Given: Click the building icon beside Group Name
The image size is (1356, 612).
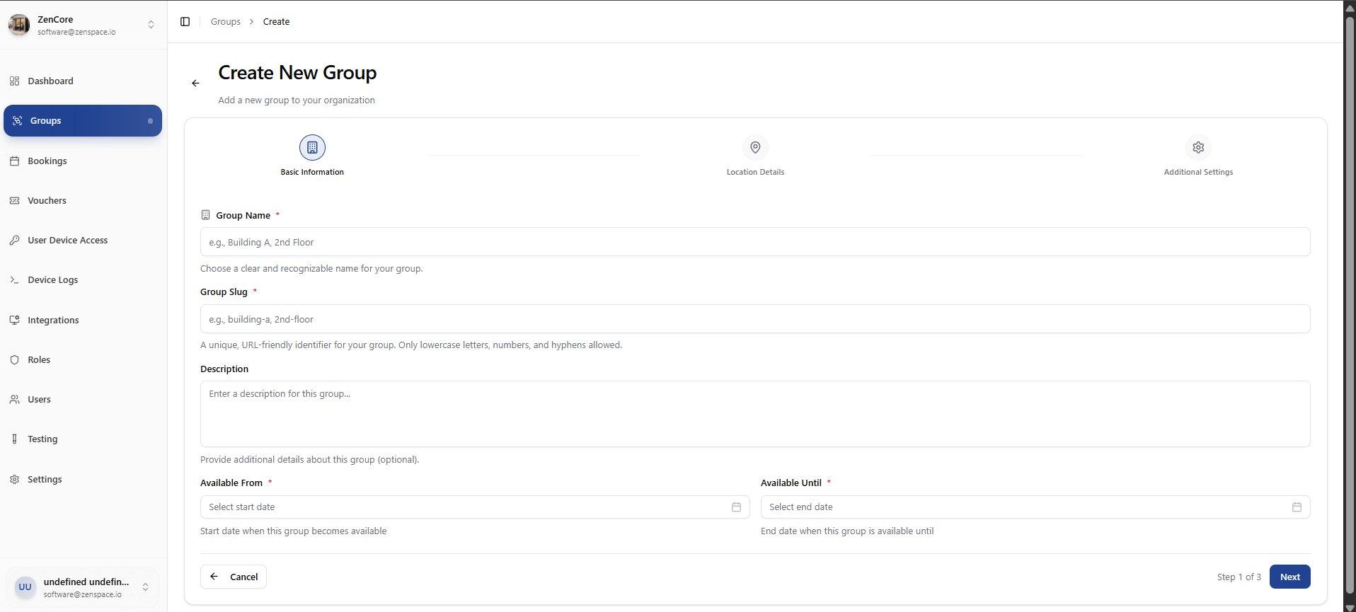Looking at the screenshot, I should 205,215.
